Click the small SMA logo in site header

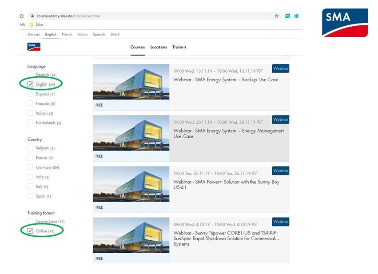click(x=34, y=47)
